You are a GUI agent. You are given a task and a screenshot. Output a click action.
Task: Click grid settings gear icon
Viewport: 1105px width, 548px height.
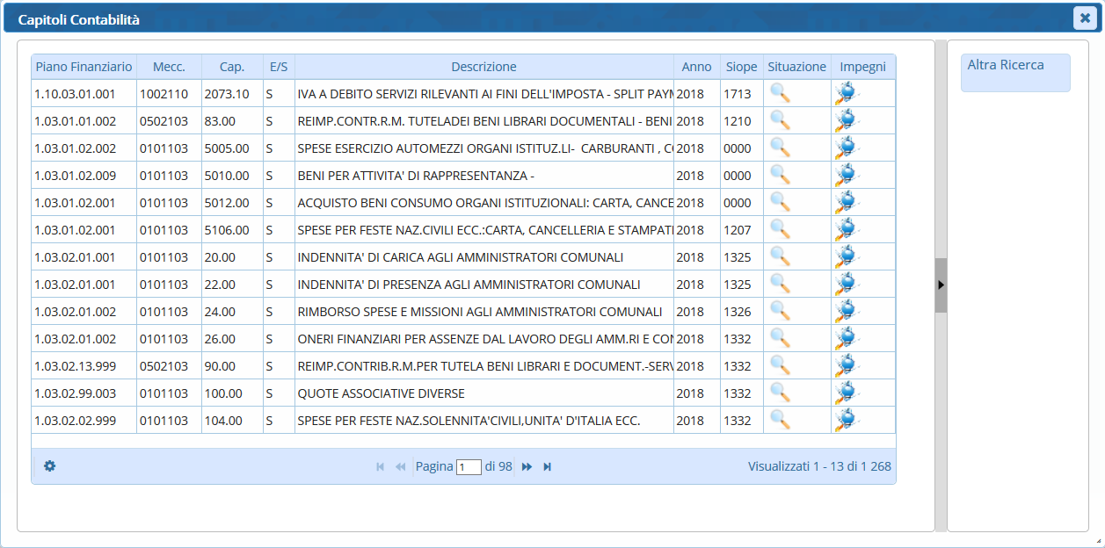50,466
